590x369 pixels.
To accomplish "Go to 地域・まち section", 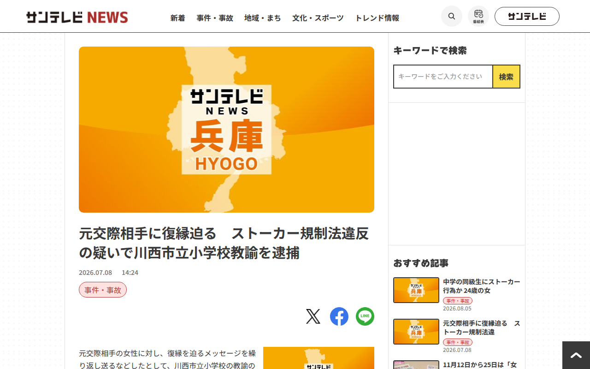I will 263,18.
